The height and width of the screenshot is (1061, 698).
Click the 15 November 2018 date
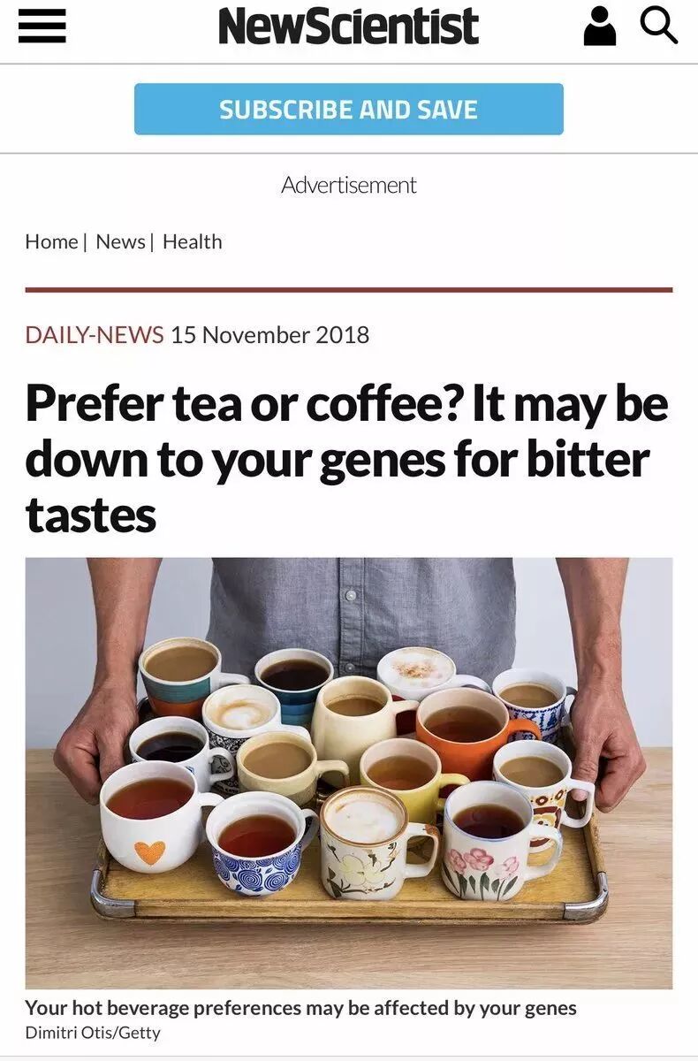[269, 335]
